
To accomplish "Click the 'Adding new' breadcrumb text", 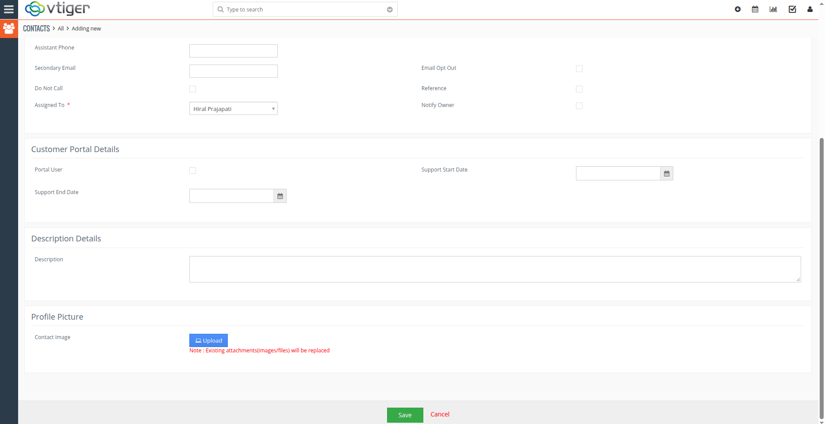I will (x=86, y=28).
